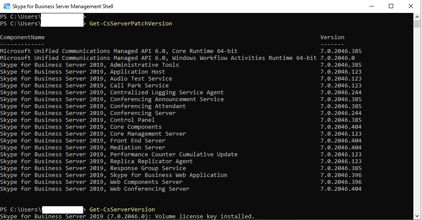Click the Core Components row

pos(181,127)
